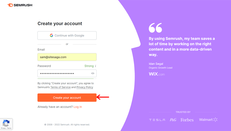Image resolution: width=231 pixels, height=131 pixels.
Task: Click the Semrush logo
Action: (x=20, y=5)
